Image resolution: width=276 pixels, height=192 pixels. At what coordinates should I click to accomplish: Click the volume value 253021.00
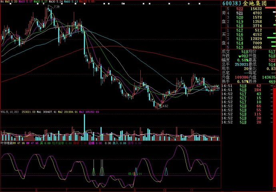(x=28, y=112)
